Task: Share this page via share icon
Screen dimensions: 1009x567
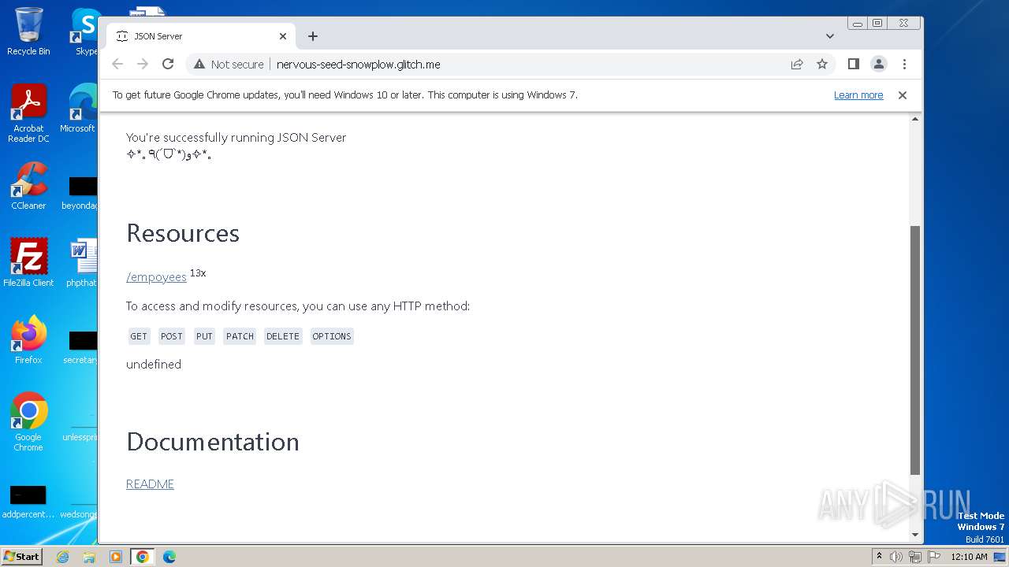Action: (x=797, y=64)
